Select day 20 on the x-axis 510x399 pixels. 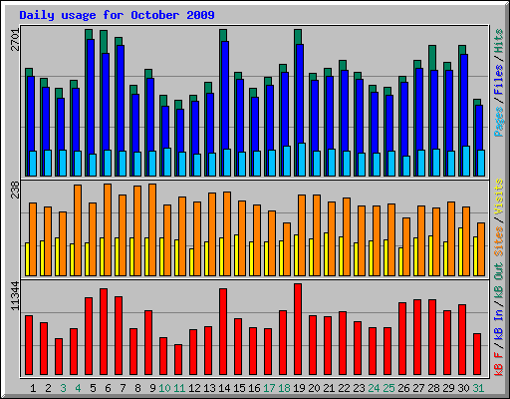314,388
